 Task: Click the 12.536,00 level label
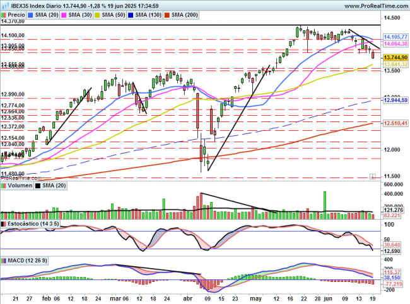pos(13,118)
